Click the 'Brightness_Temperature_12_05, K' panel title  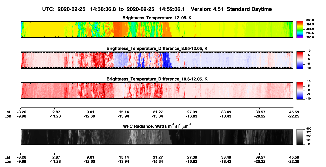(157, 18)
